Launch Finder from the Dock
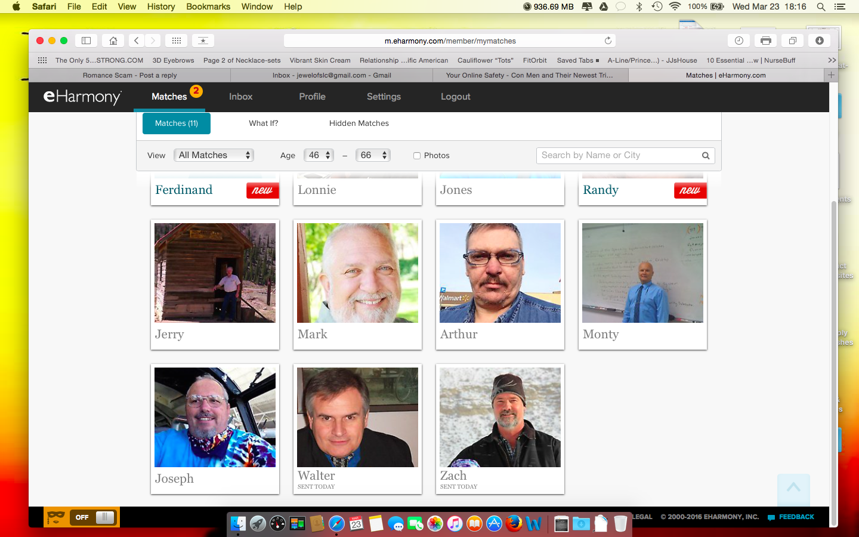Screen dimensions: 859x537 click(238, 524)
